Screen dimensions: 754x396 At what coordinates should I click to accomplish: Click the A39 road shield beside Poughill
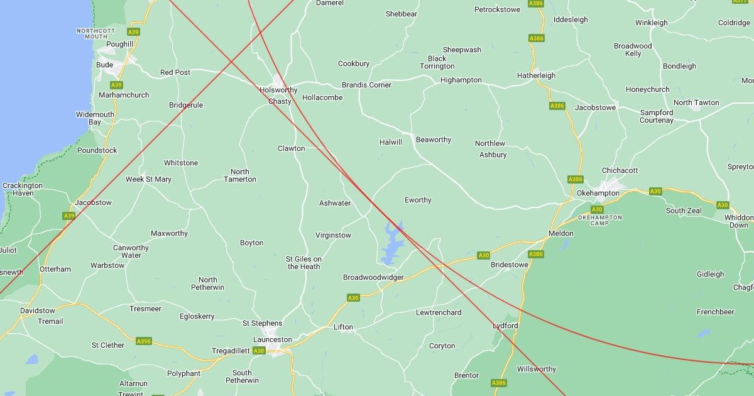click(x=133, y=31)
